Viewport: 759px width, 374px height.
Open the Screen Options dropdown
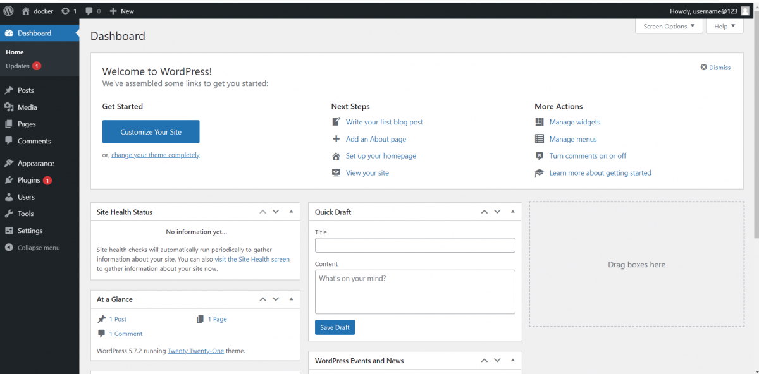[669, 26]
